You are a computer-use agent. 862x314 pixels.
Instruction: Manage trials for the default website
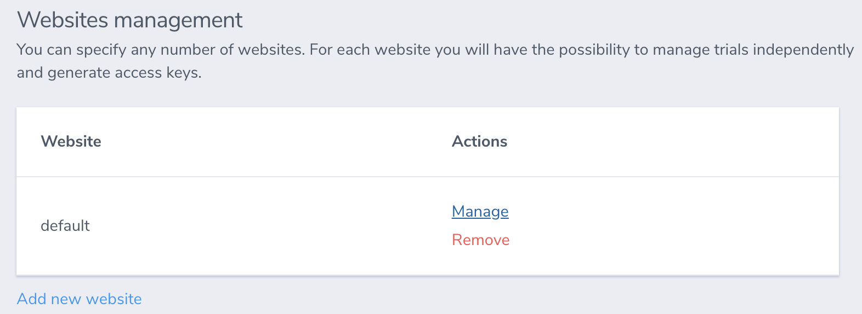pyautogui.click(x=480, y=212)
